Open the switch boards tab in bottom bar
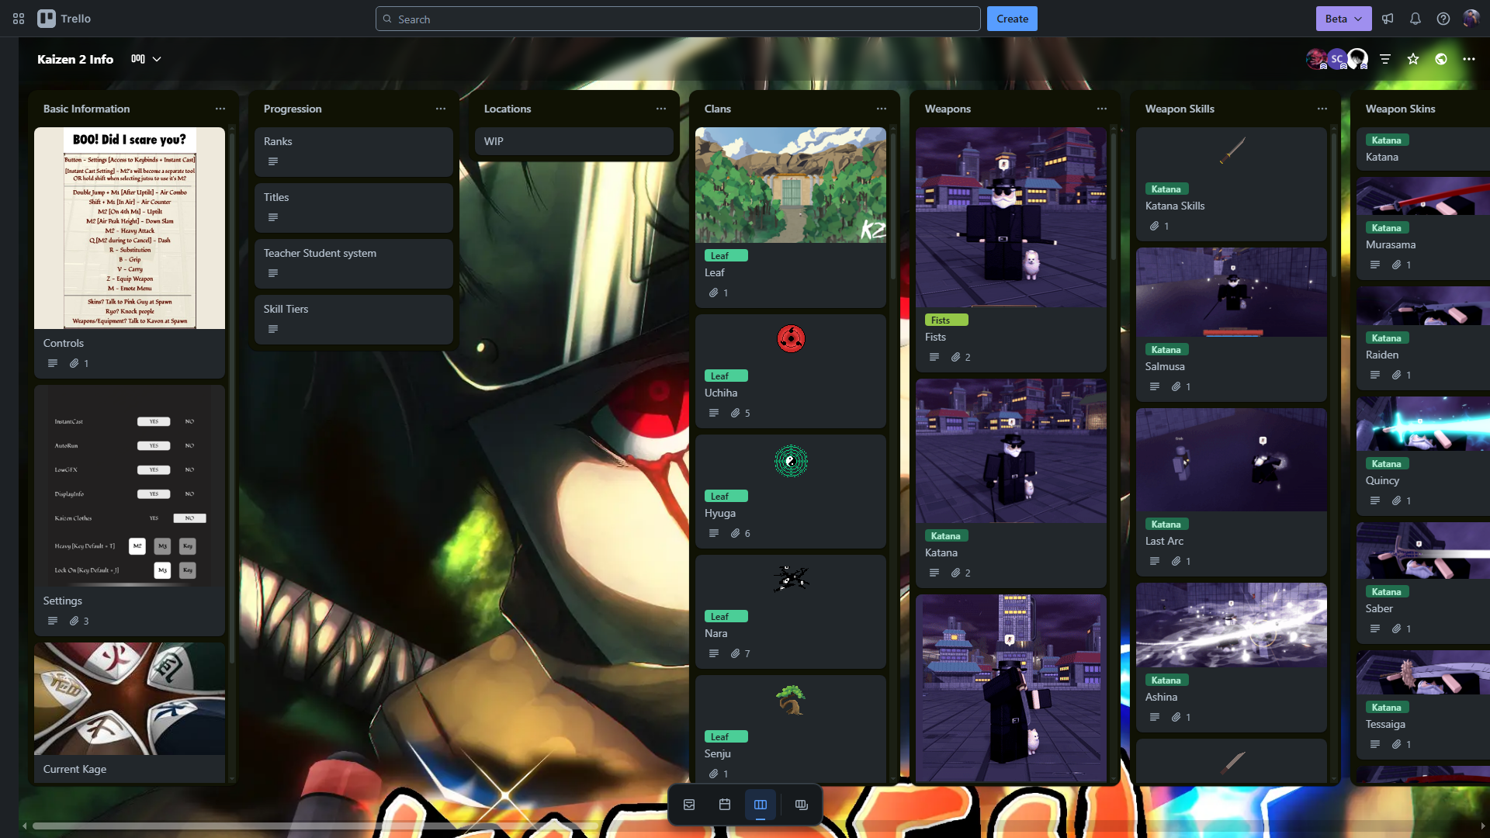The width and height of the screenshot is (1490, 838). tap(802, 805)
